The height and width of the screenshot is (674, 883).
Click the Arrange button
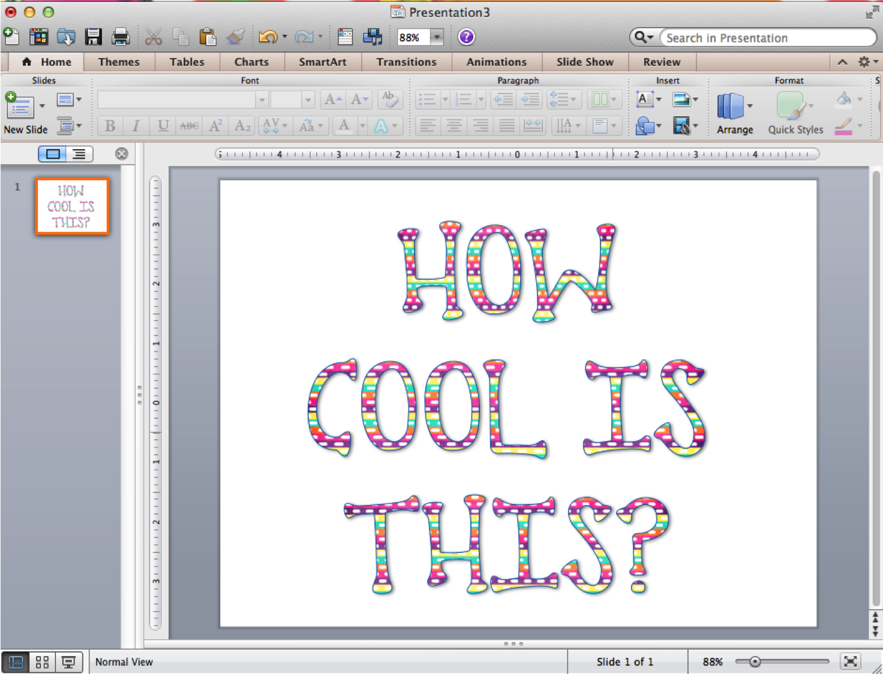734,111
